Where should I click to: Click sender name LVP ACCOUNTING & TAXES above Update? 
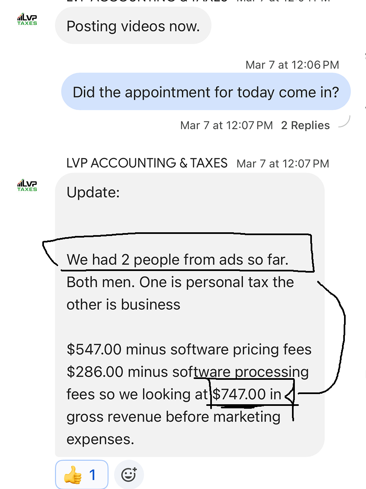(147, 163)
